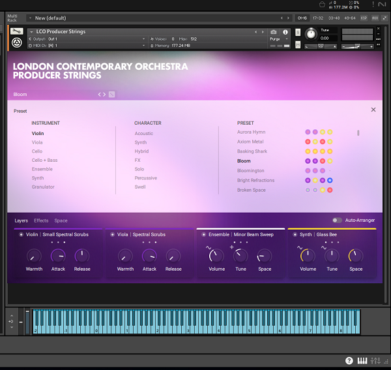Open the help question mark icon

tap(349, 360)
